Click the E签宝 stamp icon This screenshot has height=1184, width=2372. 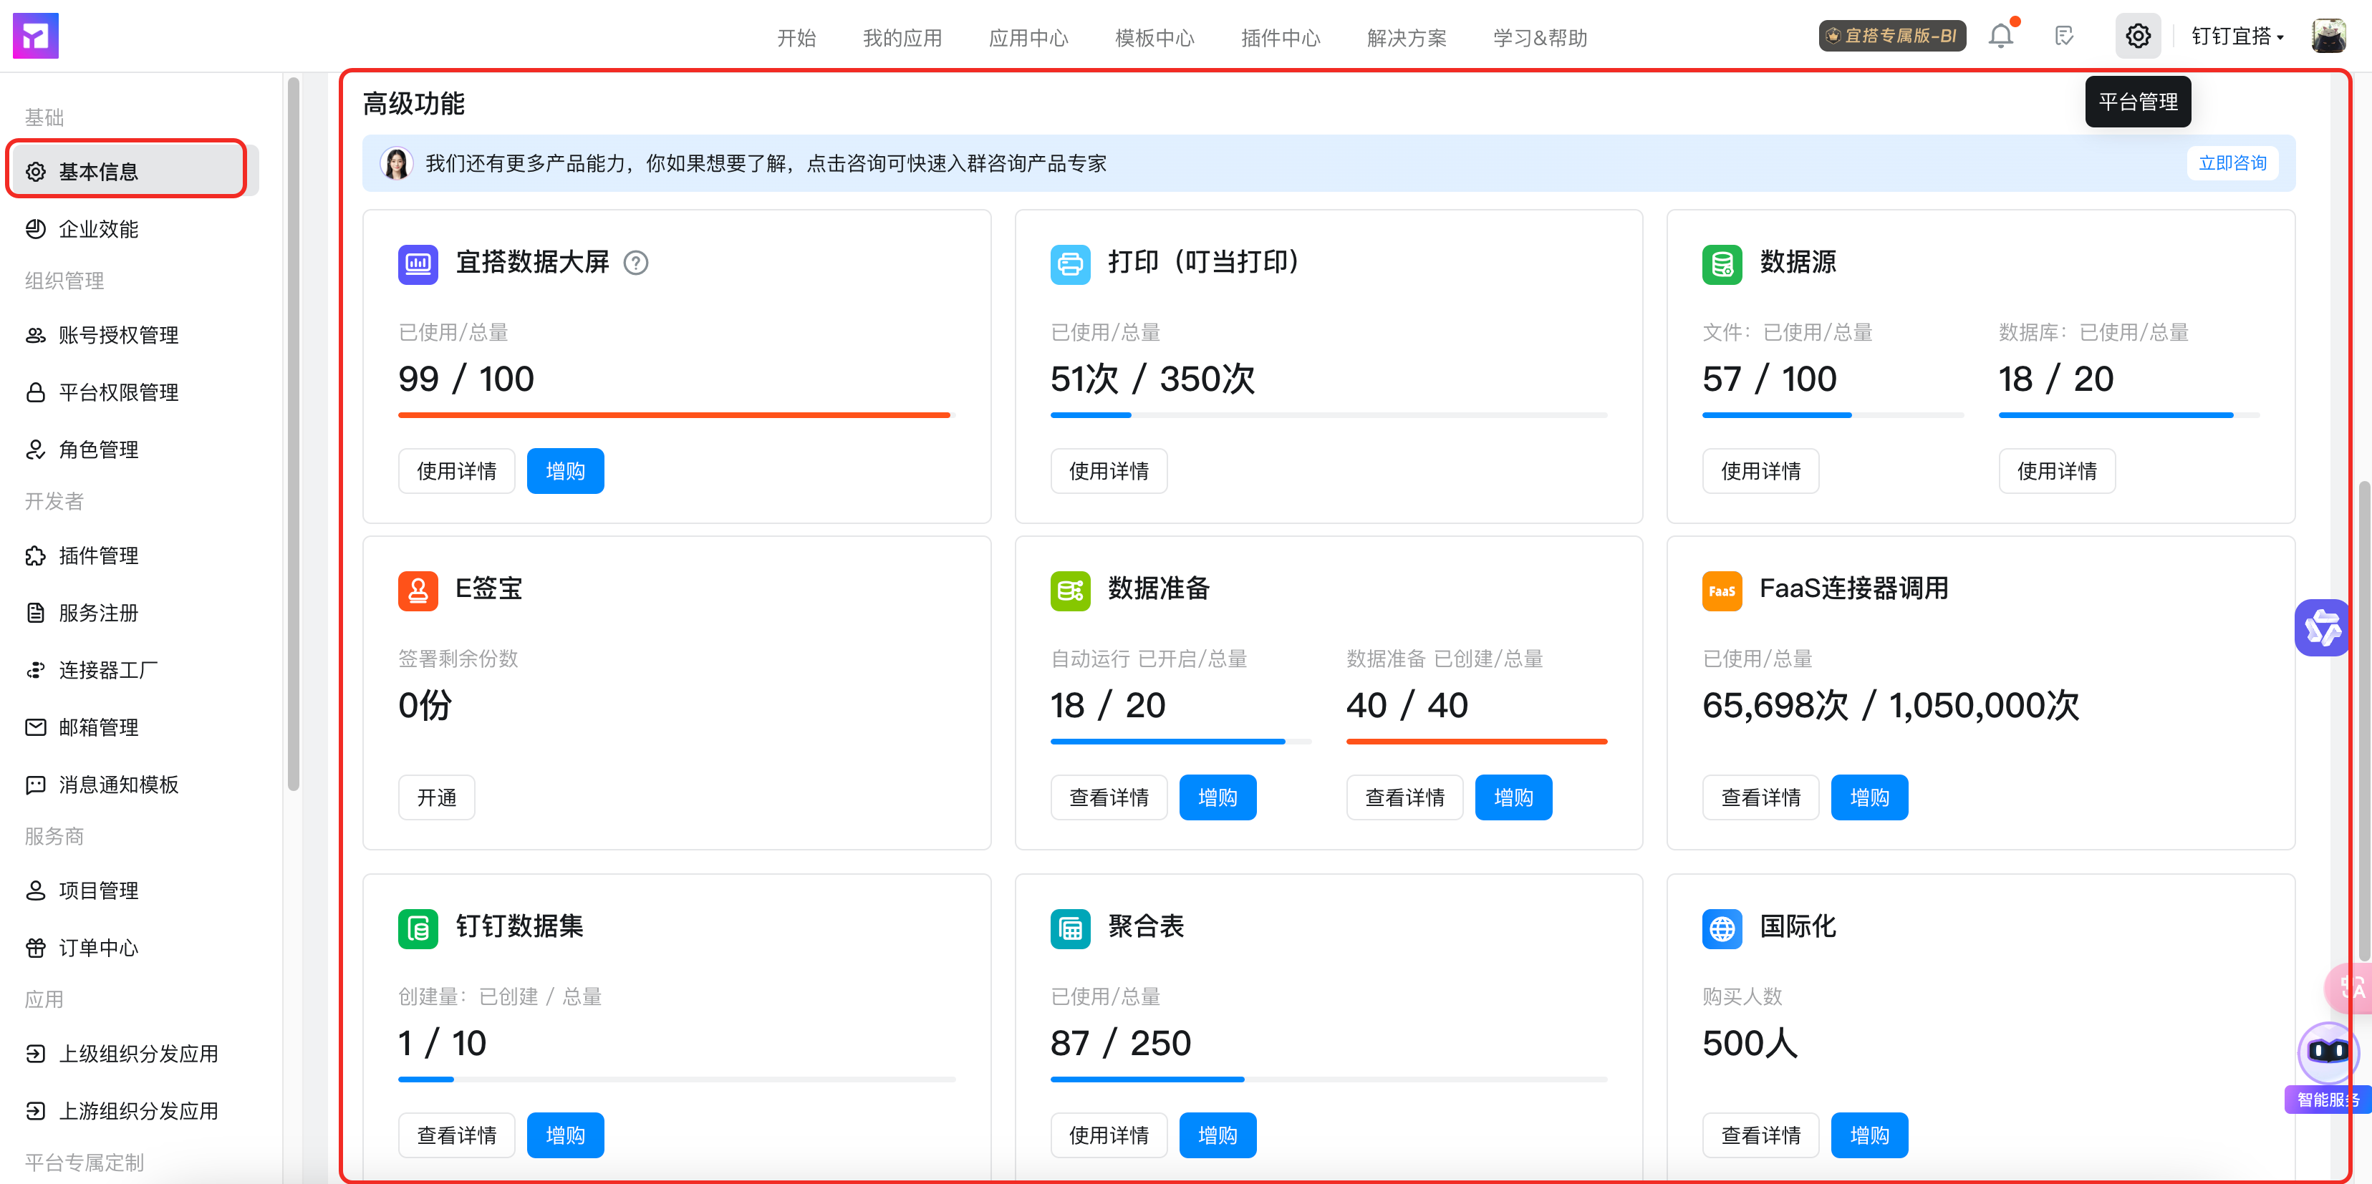(418, 590)
